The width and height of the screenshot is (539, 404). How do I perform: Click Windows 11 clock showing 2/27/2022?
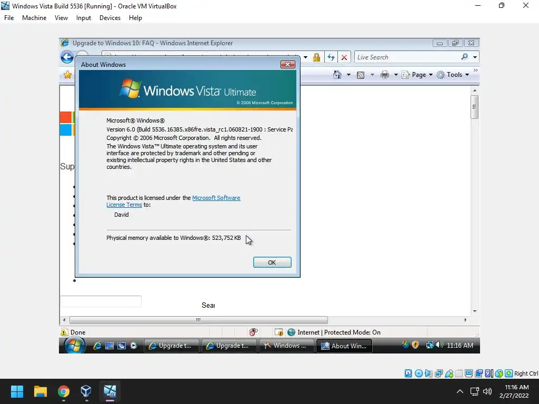point(514,391)
